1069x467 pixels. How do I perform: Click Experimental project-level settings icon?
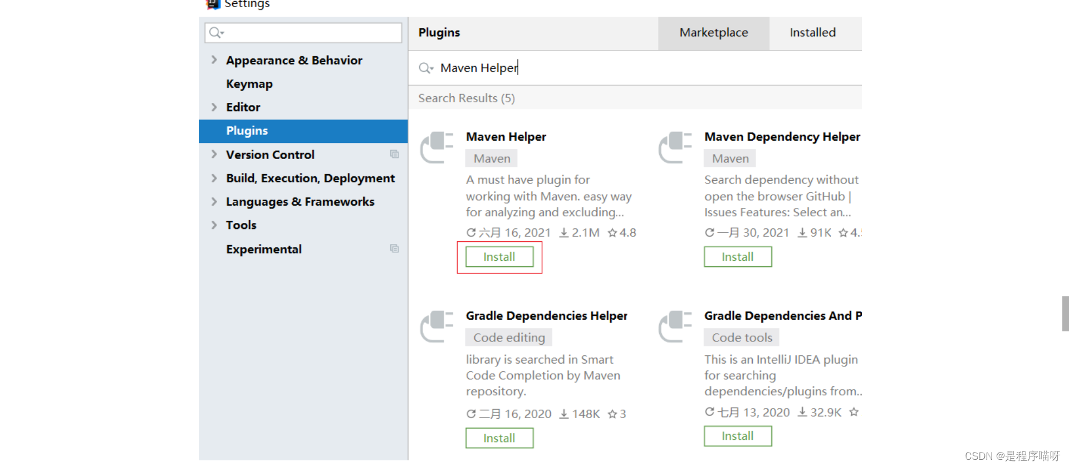394,249
